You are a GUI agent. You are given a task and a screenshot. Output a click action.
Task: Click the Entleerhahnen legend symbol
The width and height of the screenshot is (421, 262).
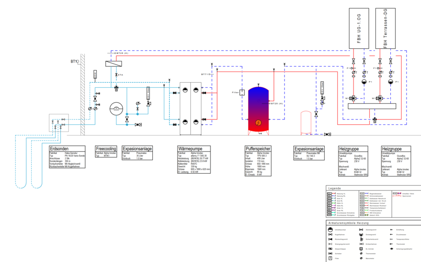click(361, 244)
